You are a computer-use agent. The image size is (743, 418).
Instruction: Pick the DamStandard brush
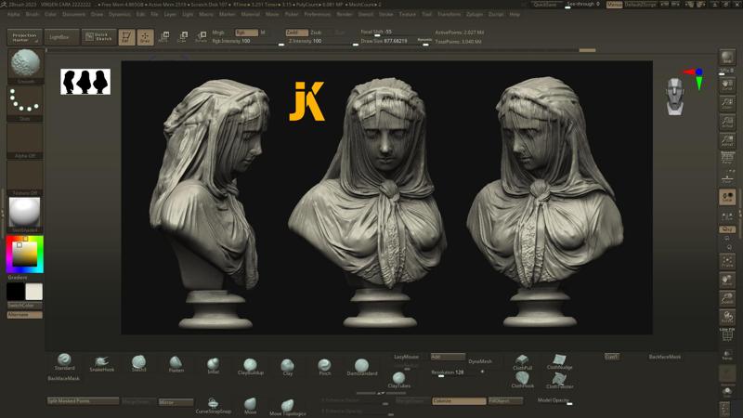362,367
